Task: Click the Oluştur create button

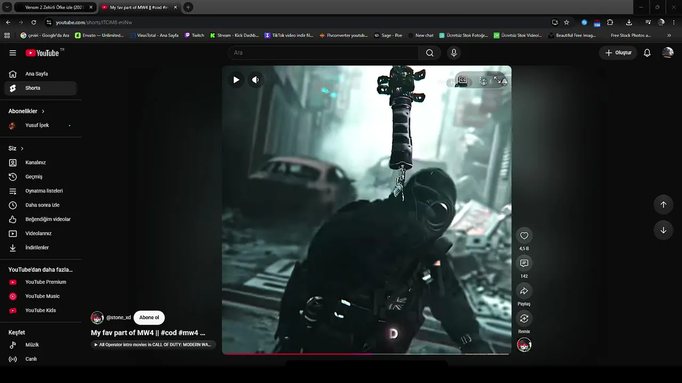Action: coord(618,53)
